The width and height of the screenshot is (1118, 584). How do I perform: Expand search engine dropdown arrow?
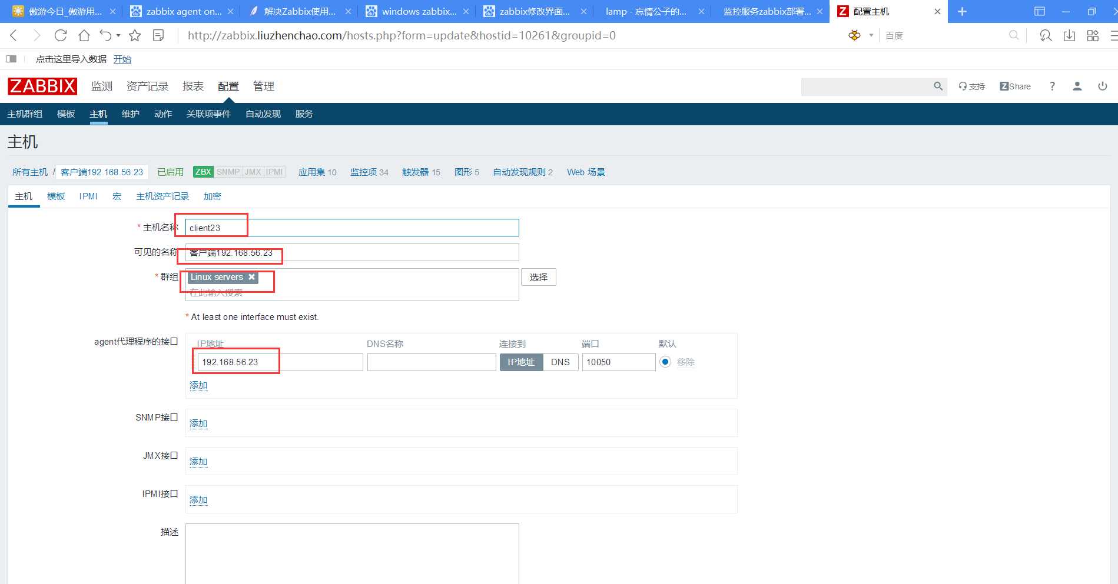871,35
